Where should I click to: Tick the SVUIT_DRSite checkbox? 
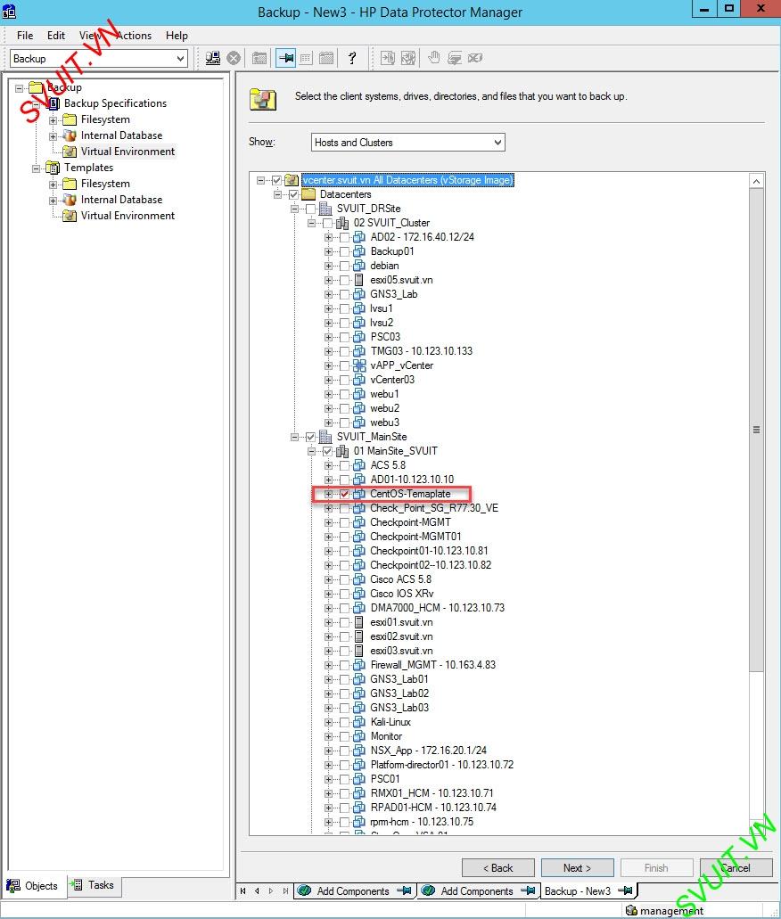pos(310,209)
